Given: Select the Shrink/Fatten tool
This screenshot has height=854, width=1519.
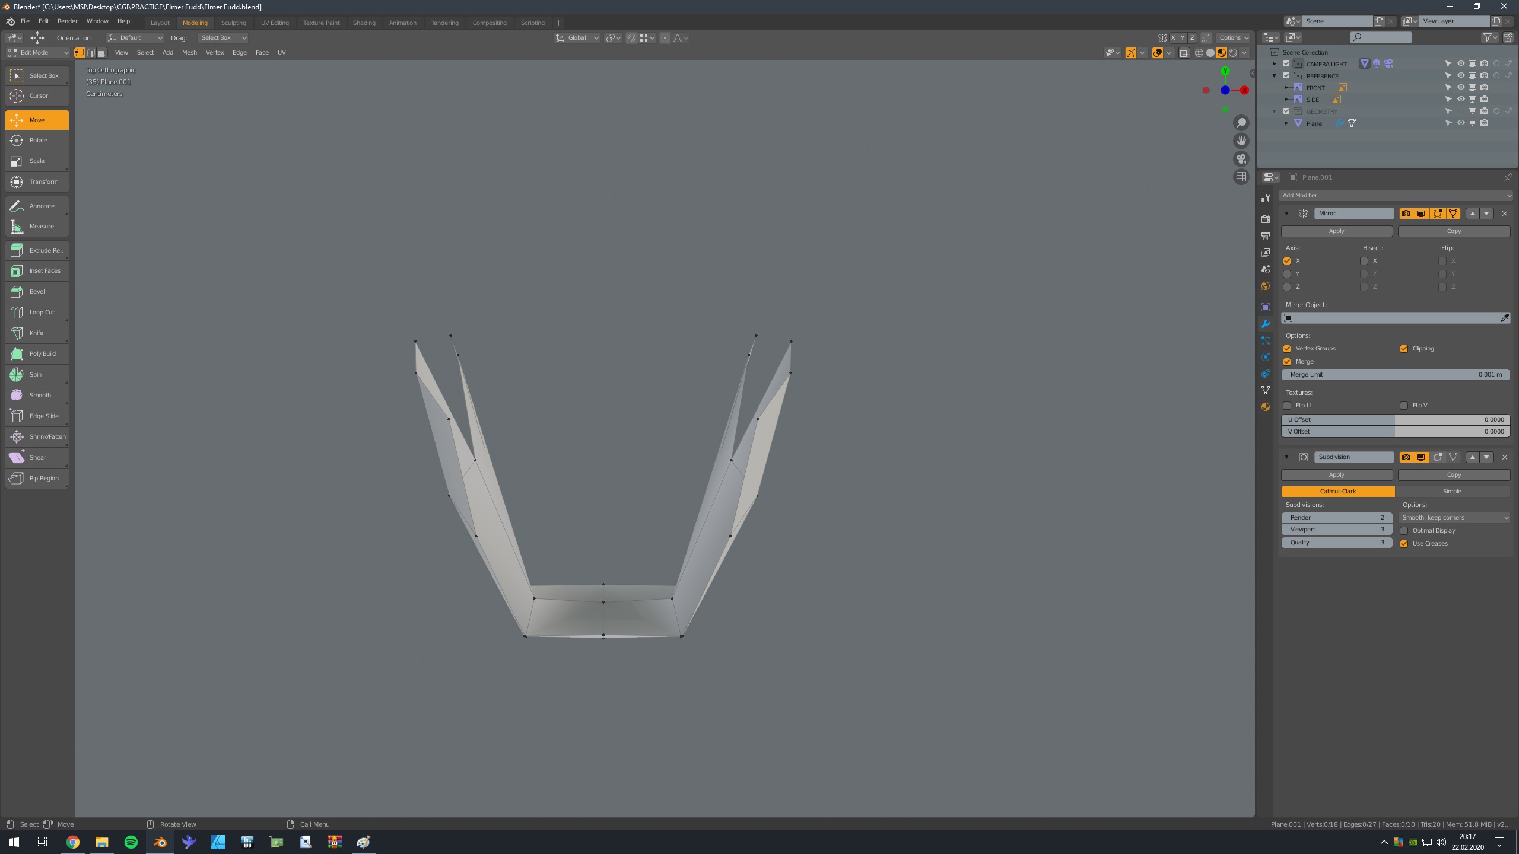Looking at the screenshot, I should pyautogui.click(x=37, y=436).
